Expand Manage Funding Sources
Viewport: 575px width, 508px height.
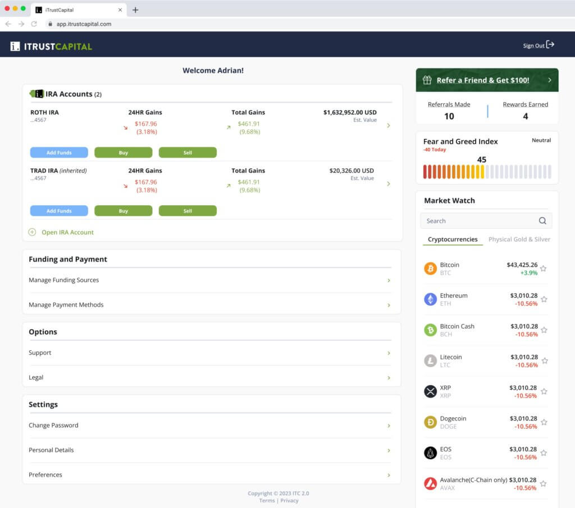coord(389,280)
